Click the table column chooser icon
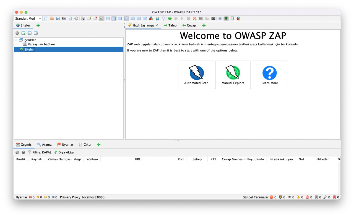 point(339,159)
